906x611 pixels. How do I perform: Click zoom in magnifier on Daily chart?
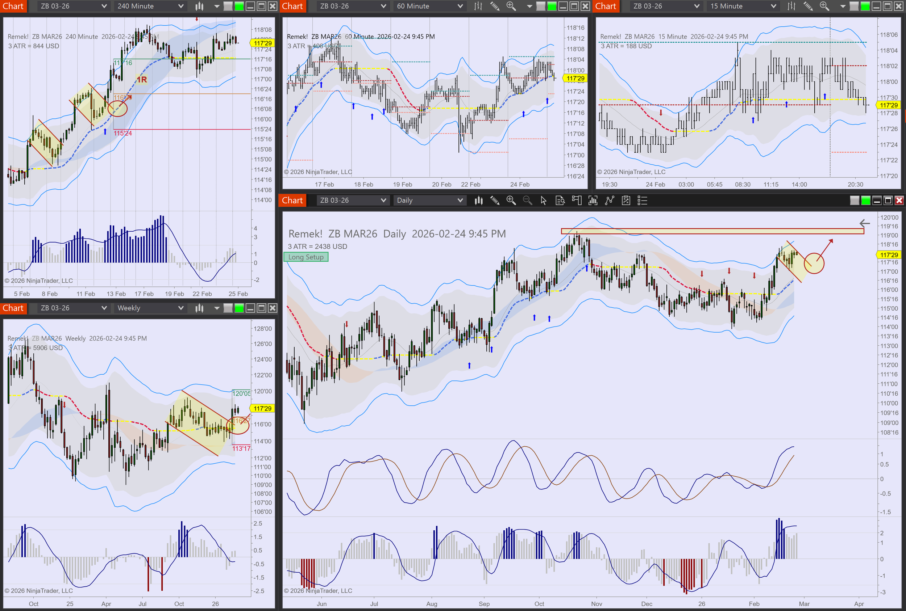coord(511,201)
